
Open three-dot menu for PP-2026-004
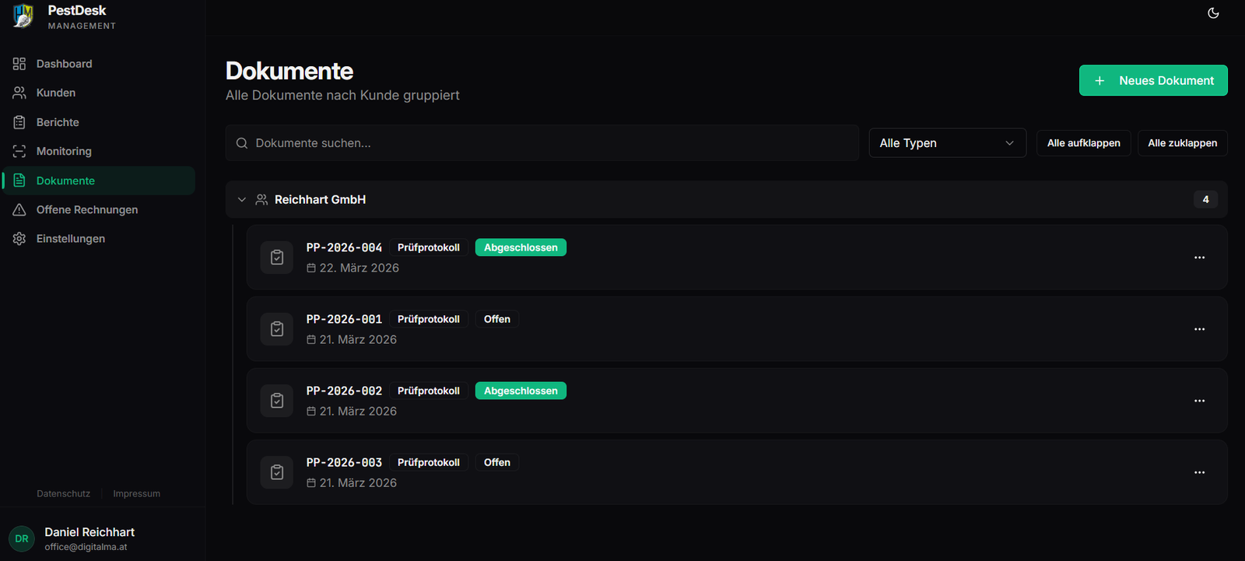pyautogui.click(x=1199, y=258)
